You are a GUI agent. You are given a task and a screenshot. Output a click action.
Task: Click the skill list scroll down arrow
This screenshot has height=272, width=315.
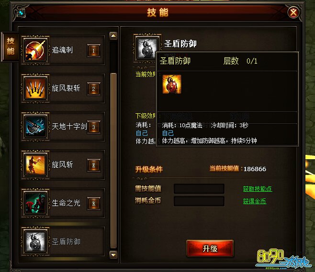click(x=113, y=255)
